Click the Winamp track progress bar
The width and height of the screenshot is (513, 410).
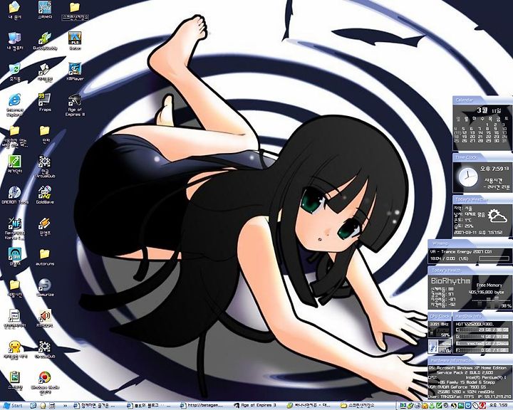coord(494,258)
